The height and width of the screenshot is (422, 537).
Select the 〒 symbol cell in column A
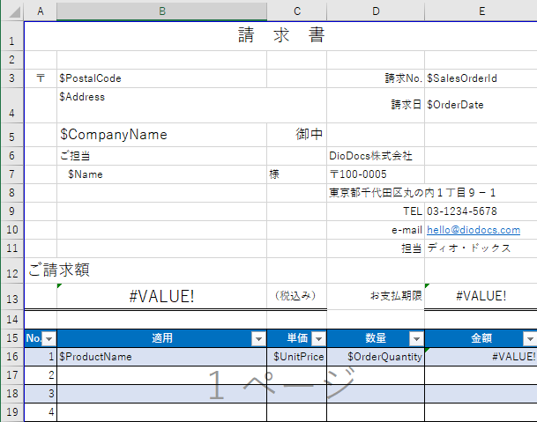coord(41,78)
